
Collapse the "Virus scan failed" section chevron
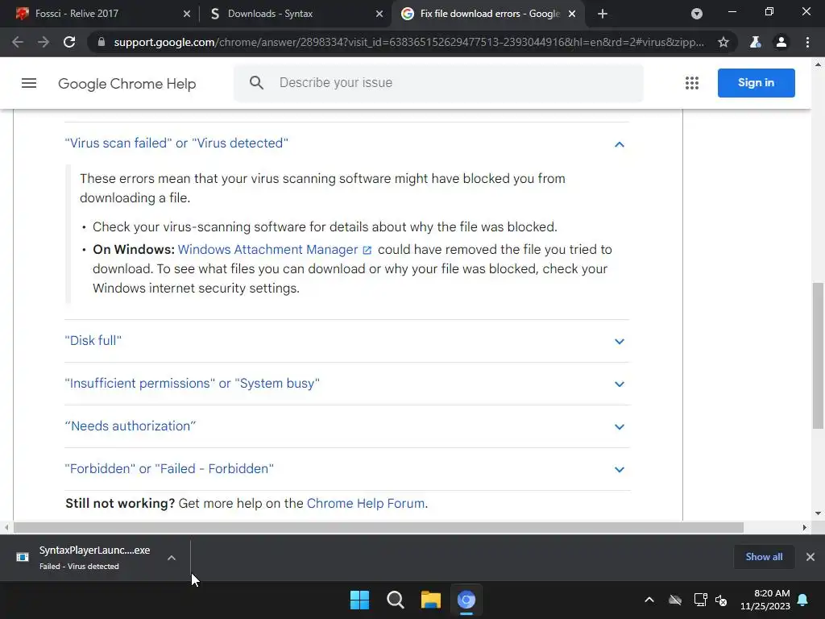pyautogui.click(x=620, y=144)
